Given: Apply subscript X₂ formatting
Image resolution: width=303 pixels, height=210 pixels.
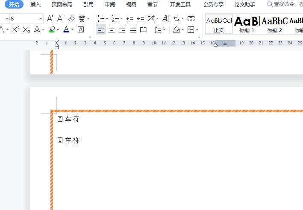Looking at the screenshot, I should [x=26, y=29].
